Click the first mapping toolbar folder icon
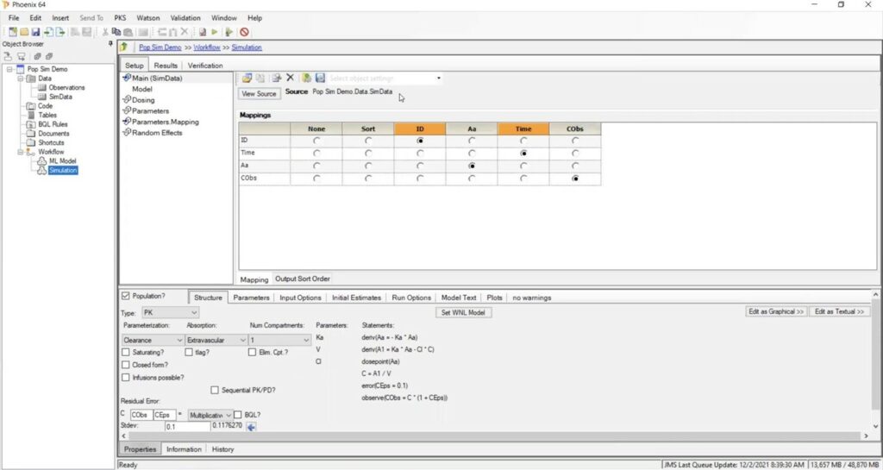 [x=247, y=78]
